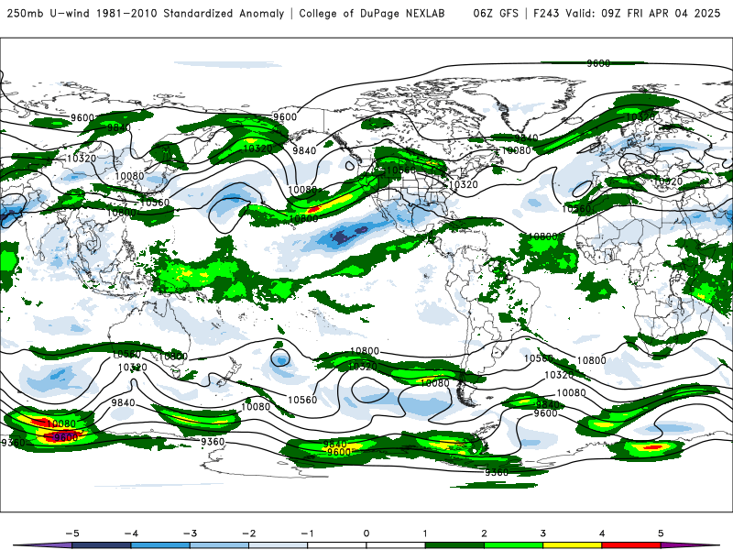This screenshot has height=550, width=733.
Task: Click the '-3' color bar label
Action: pyautogui.click(x=190, y=533)
